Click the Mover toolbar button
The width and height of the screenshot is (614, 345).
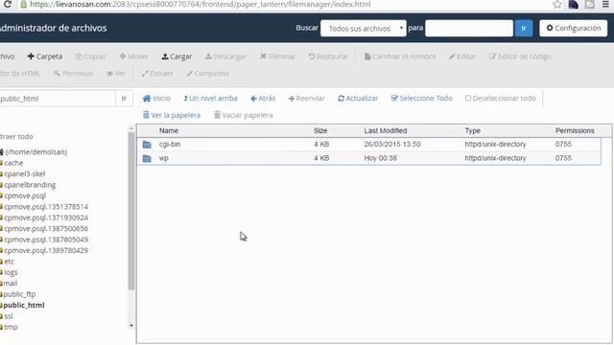coord(134,57)
